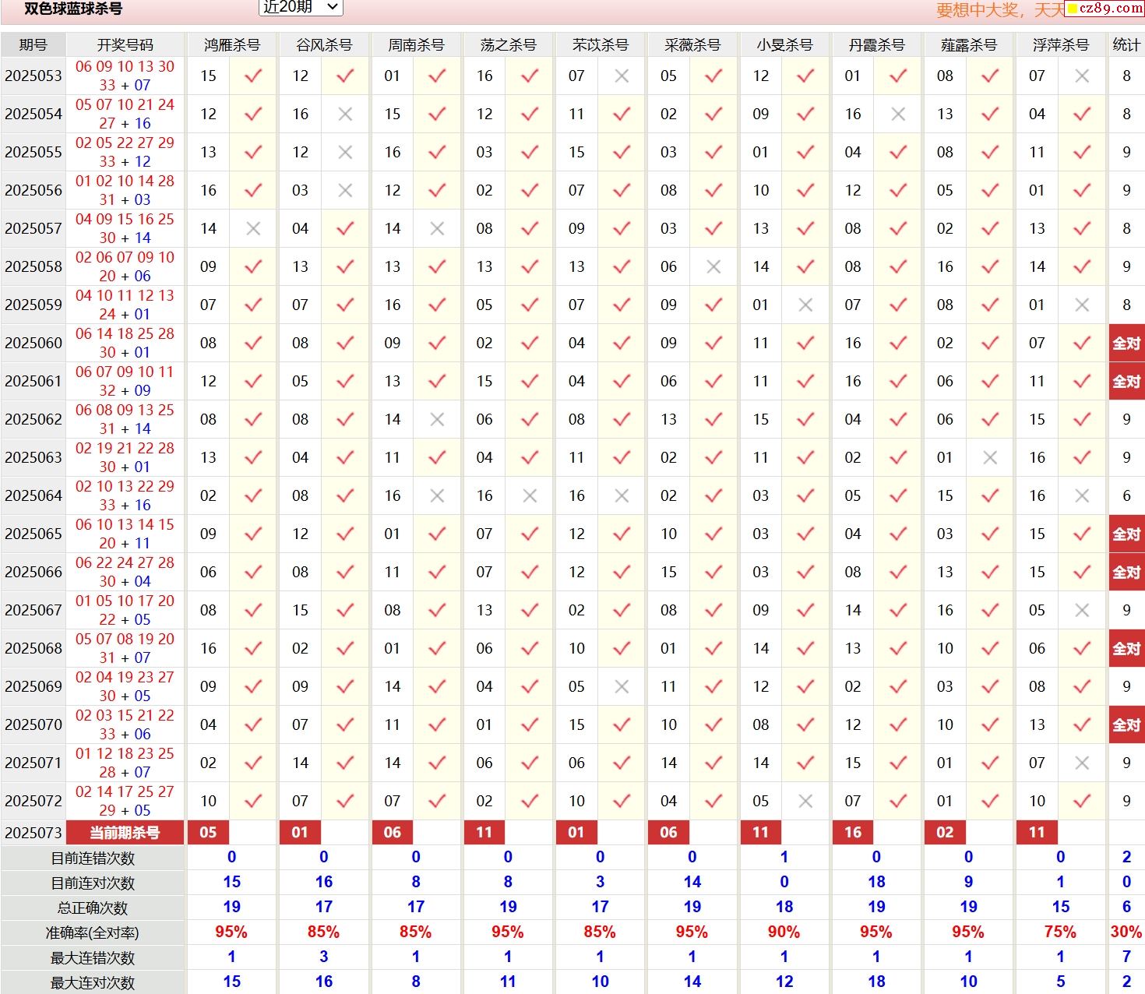The height and width of the screenshot is (994, 1145).
Task: Select the 薤露杀号 column header
Action: 968,45
